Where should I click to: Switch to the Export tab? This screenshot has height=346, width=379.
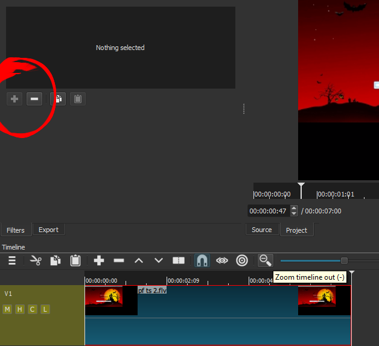click(48, 230)
